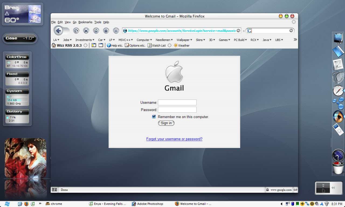This screenshot has height=207, width=345.
Task: Open the View menu
Action: click(x=68, y=22)
